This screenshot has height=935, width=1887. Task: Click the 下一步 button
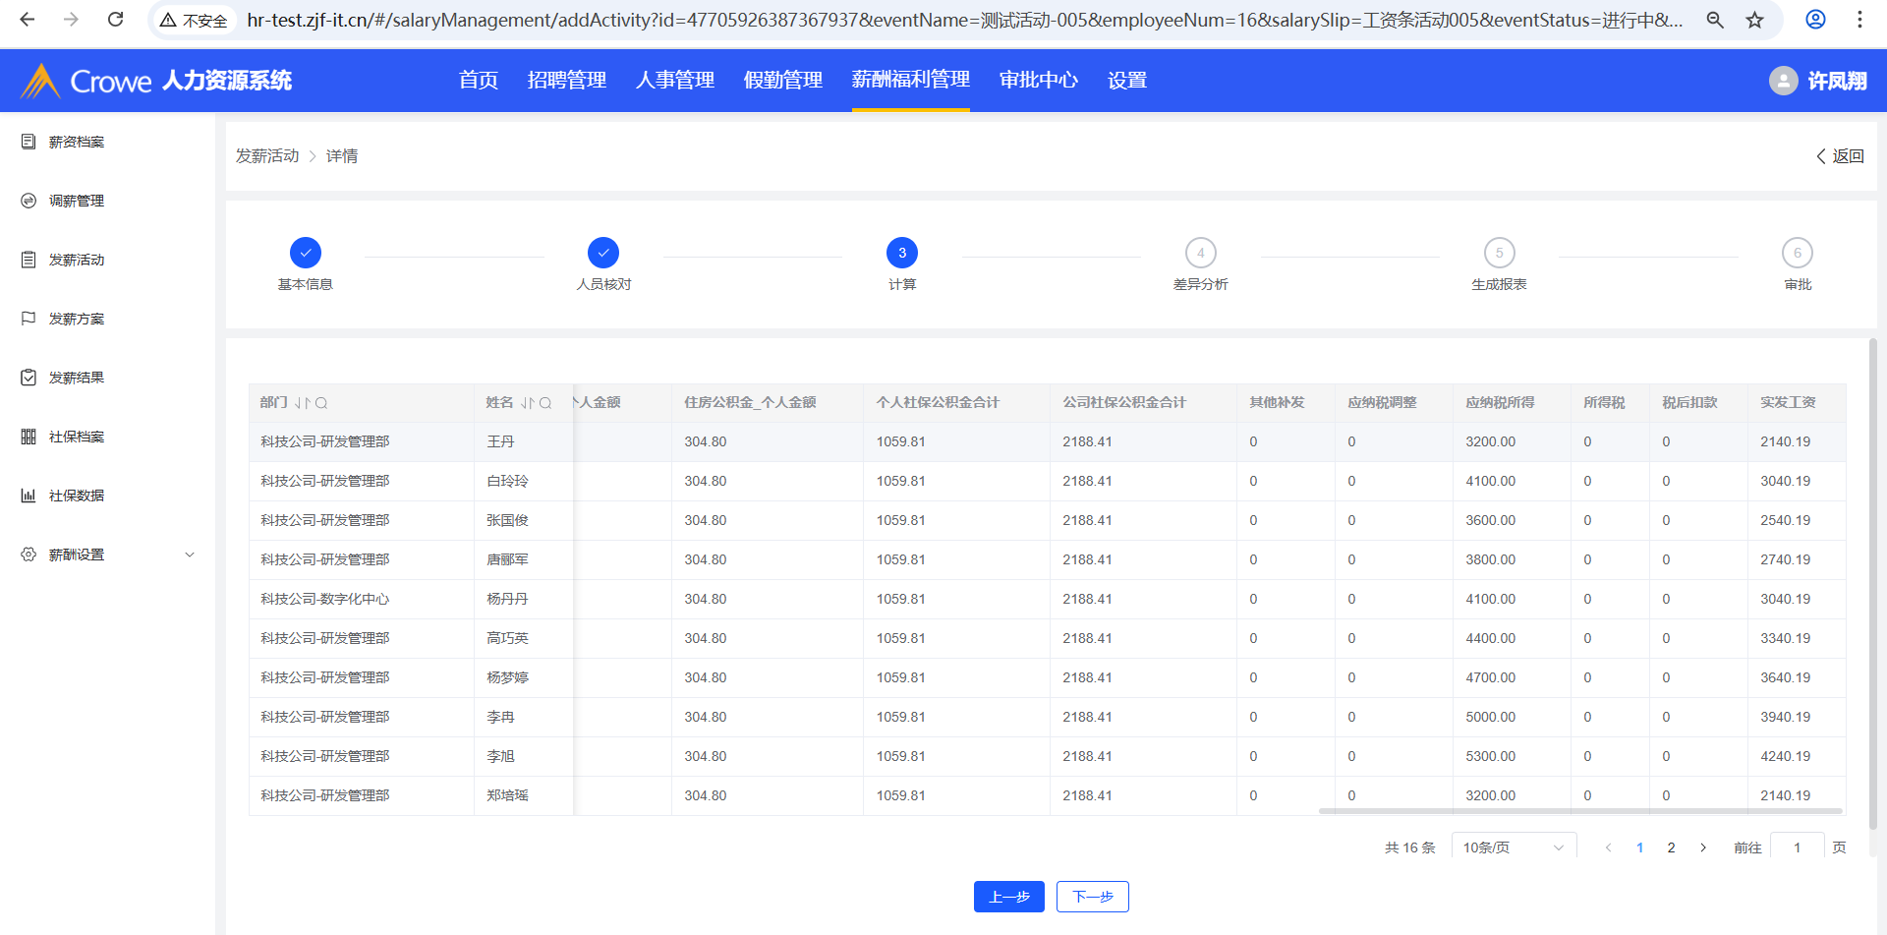point(1092,897)
